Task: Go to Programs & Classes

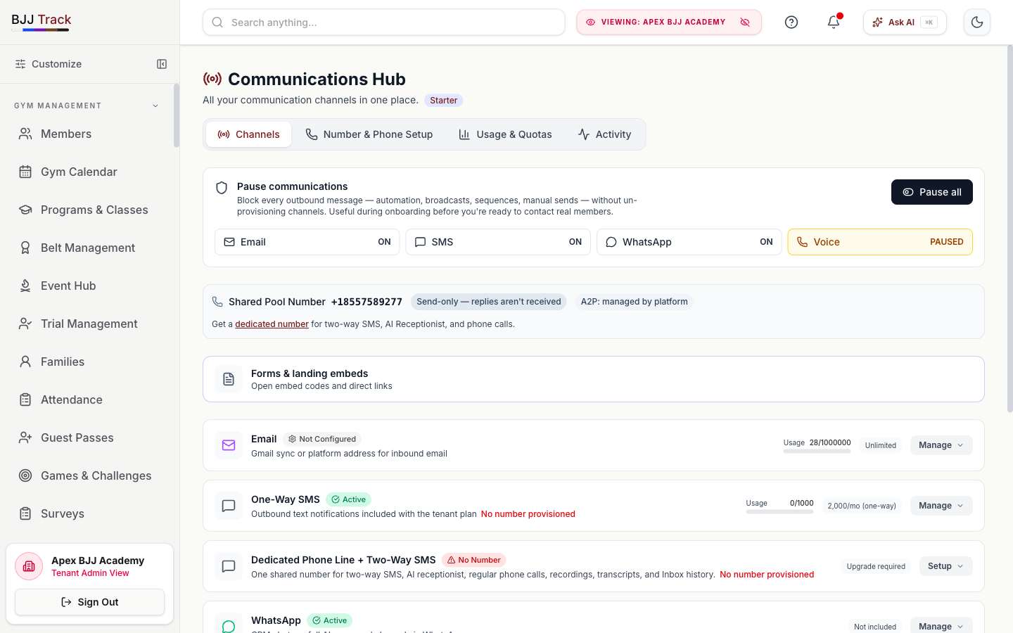Action: click(89, 210)
